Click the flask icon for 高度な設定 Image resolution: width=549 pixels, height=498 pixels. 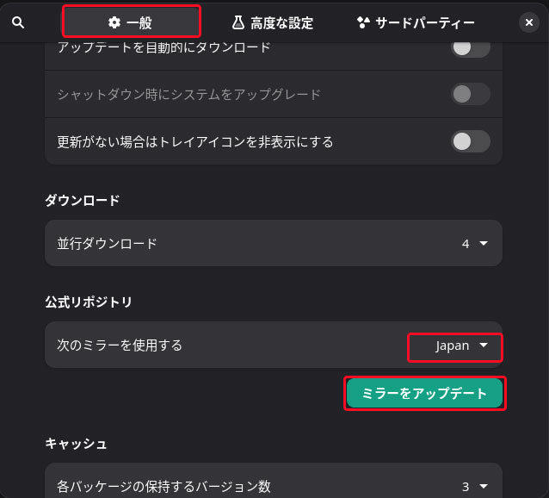point(238,22)
